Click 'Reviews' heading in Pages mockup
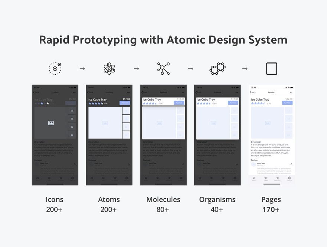 (x=255, y=160)
